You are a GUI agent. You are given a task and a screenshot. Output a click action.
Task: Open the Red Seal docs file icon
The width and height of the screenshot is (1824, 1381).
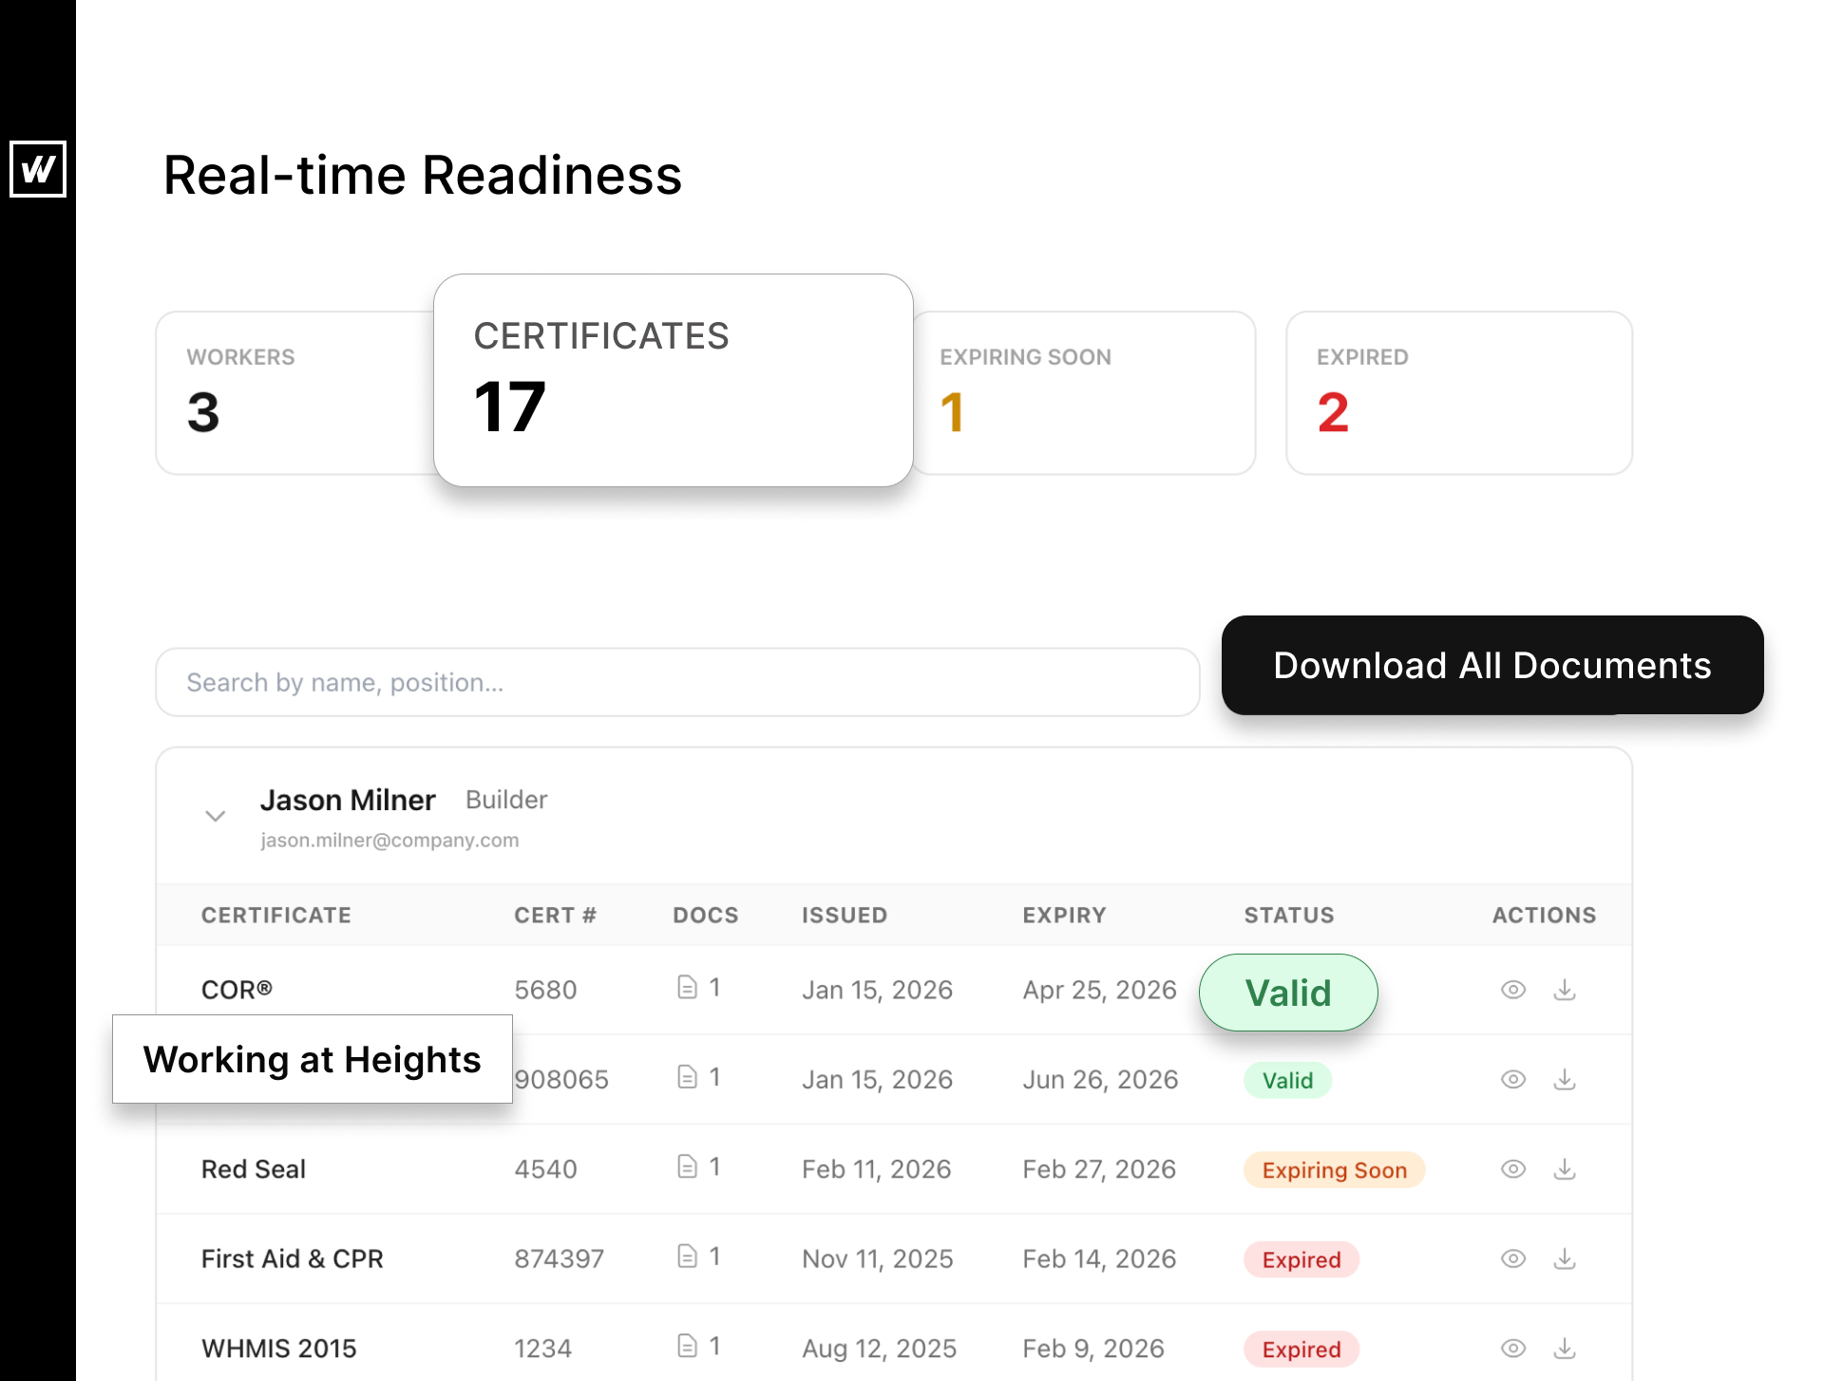point(687,1166)
